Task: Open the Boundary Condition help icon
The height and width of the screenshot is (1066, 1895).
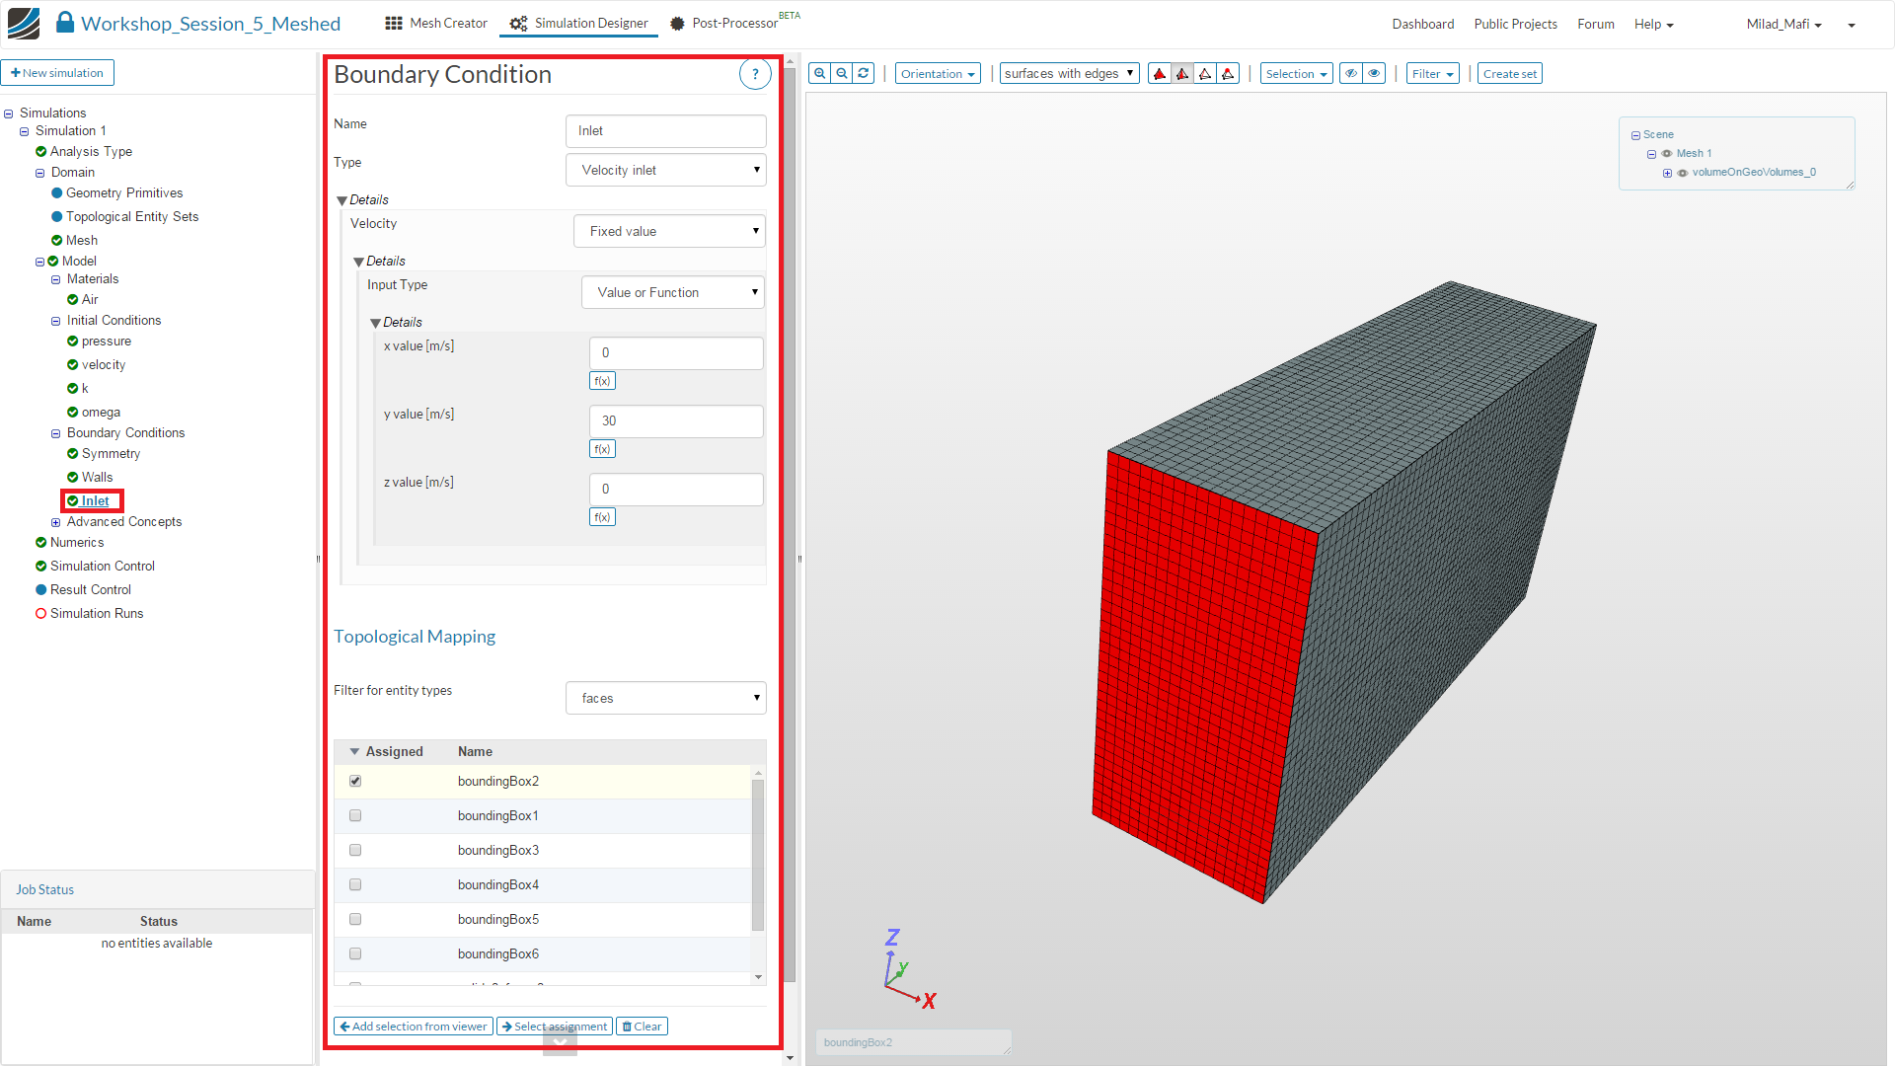Action: (755, 74)
